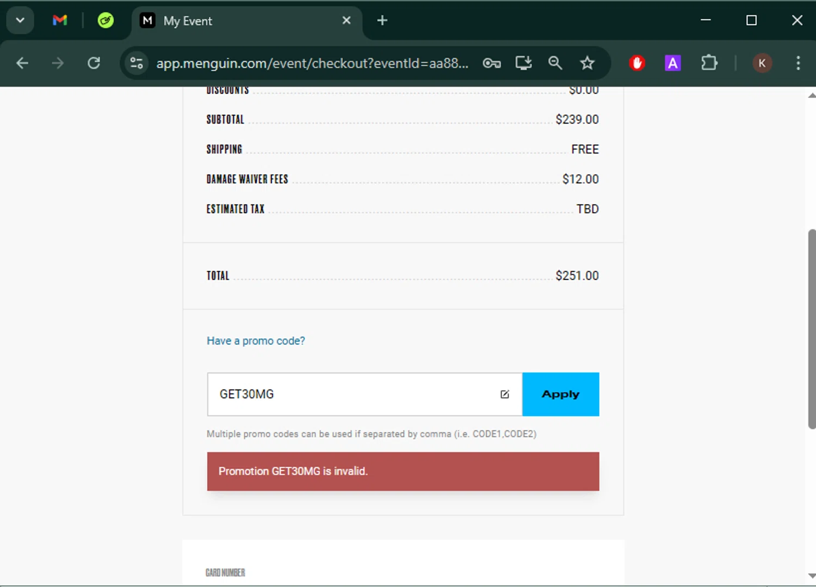
Task: Click the scrollbar down arrow
Action: (x=812, y=576)
